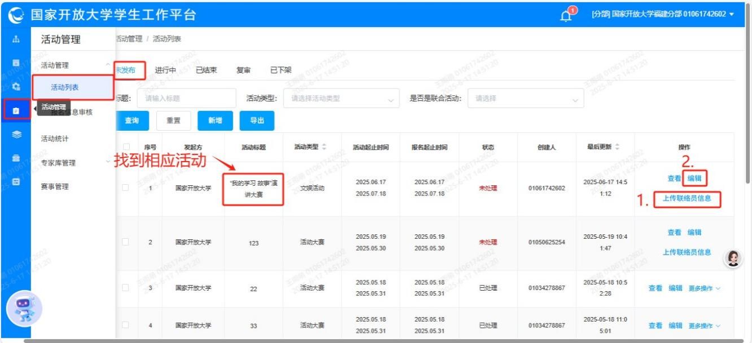Screen dimensions: 752x343
Task: Click the gear settings icon in sidebar
Action: pos(16,86)
